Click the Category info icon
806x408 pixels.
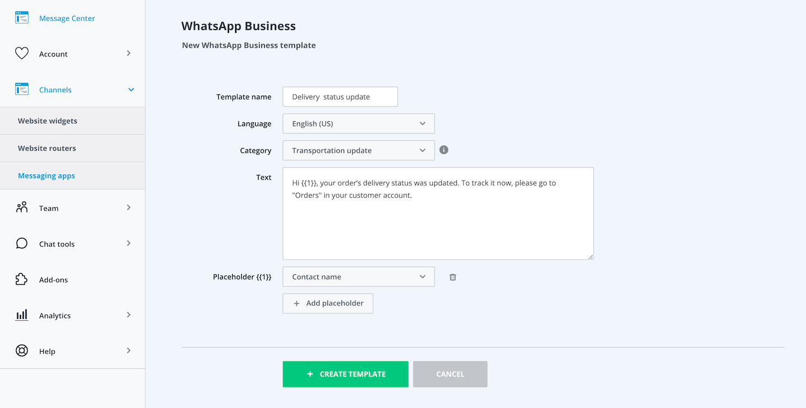pyautogui.click(x=444, y=150)
